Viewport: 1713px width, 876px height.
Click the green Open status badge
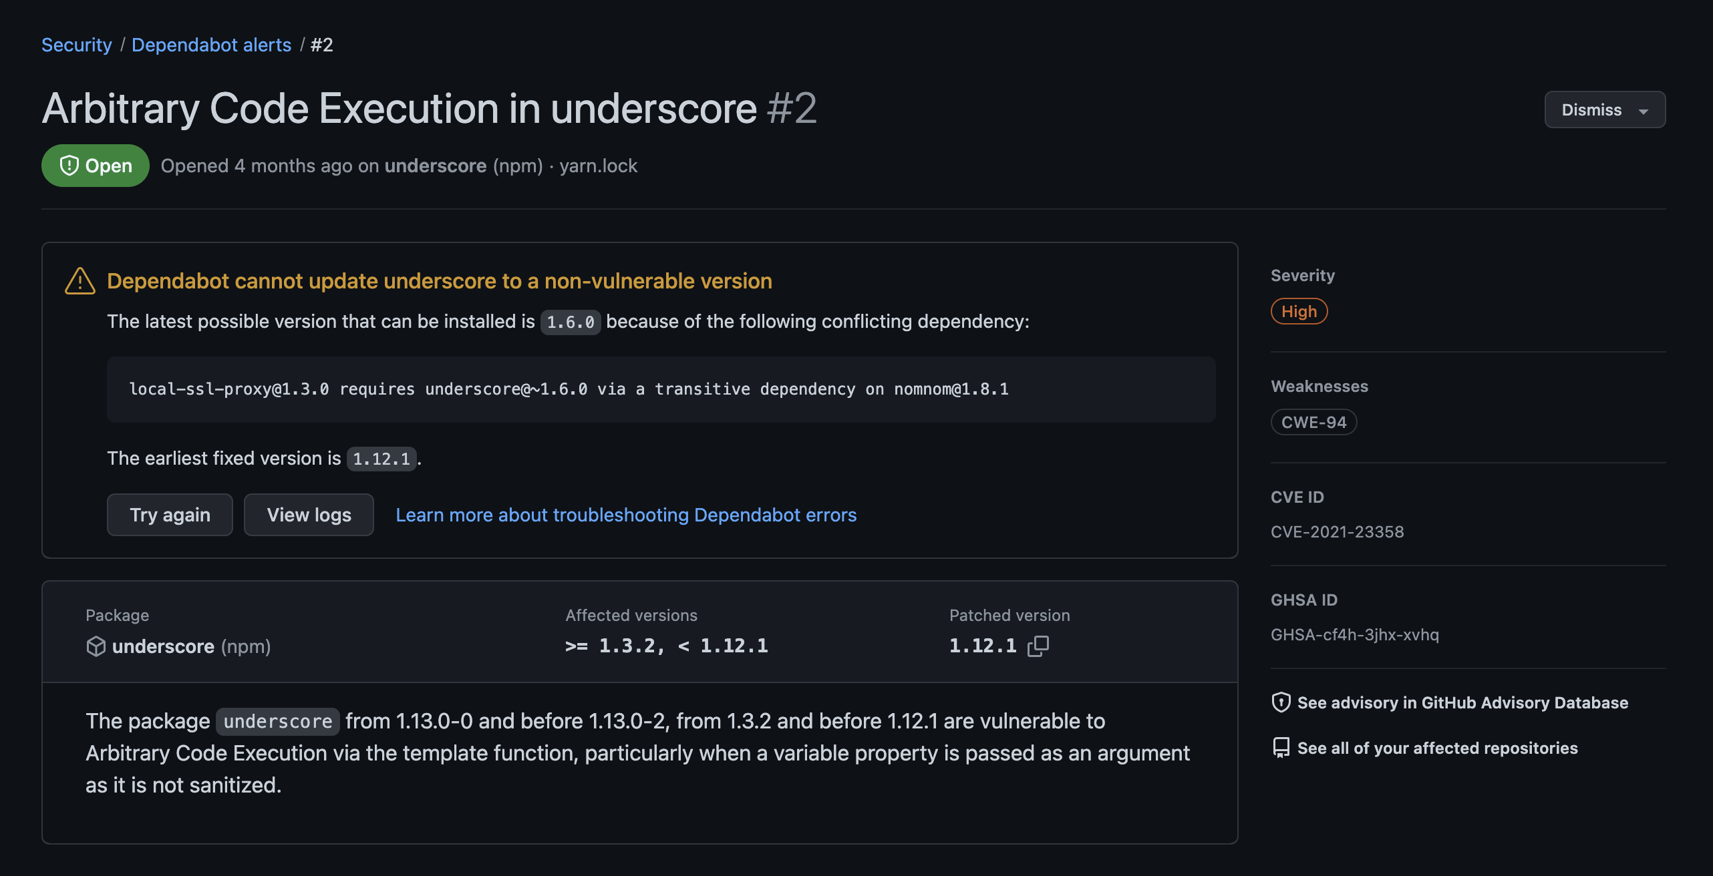click(x=95, y=166)
